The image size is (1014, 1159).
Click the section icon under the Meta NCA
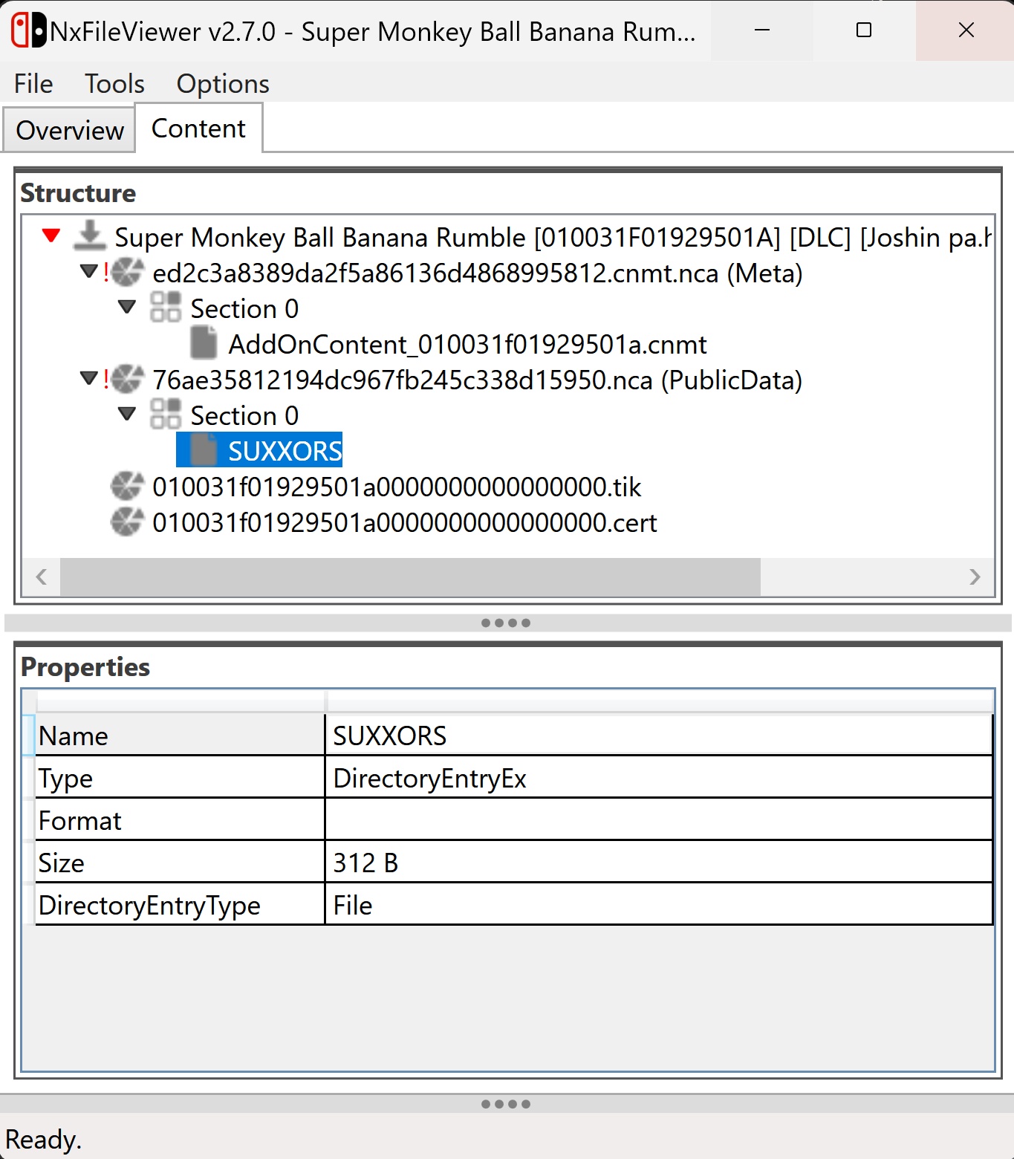[x=166, y=308]
